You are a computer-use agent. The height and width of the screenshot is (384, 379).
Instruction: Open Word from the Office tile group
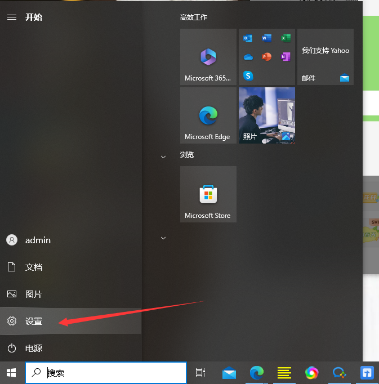[266, 38]
